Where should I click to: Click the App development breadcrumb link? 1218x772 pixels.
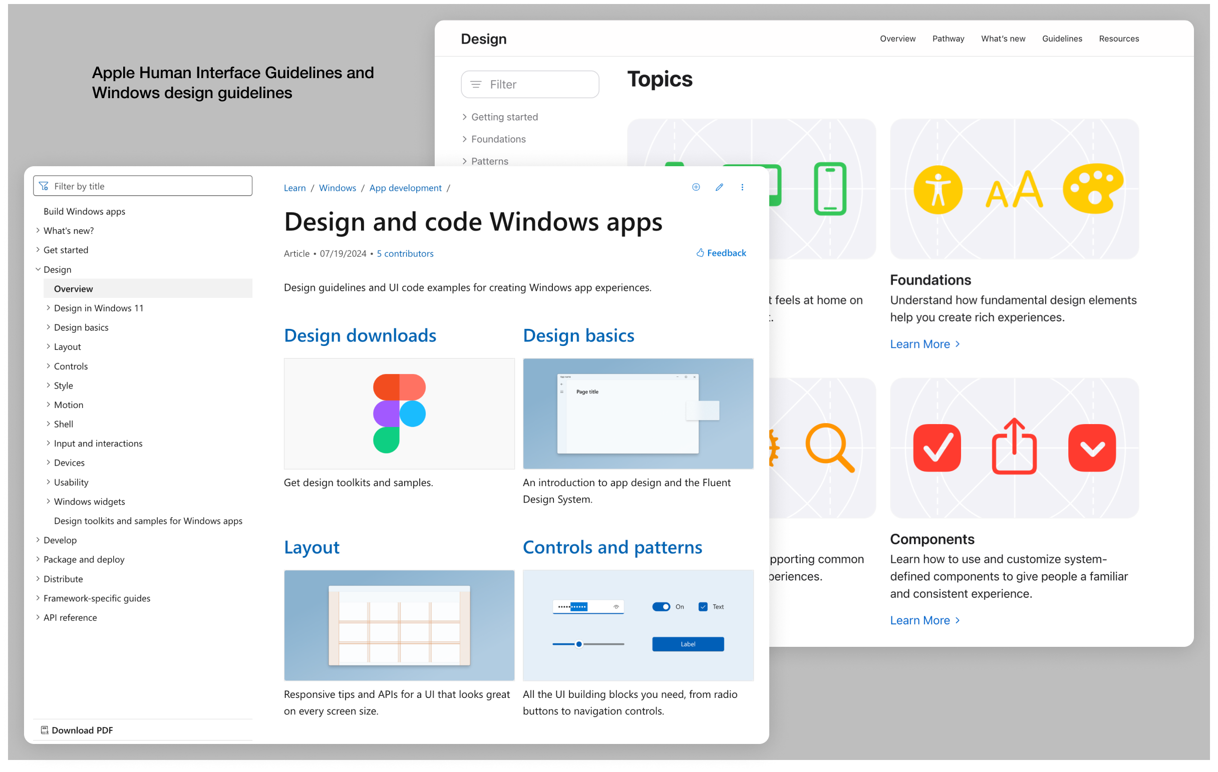pyautogui.click(x=405, y=188)
